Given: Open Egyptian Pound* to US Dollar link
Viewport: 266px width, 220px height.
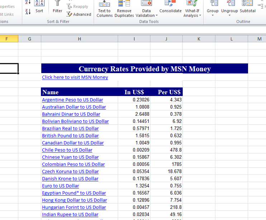Looking at the screenshot, I should 74,193.
